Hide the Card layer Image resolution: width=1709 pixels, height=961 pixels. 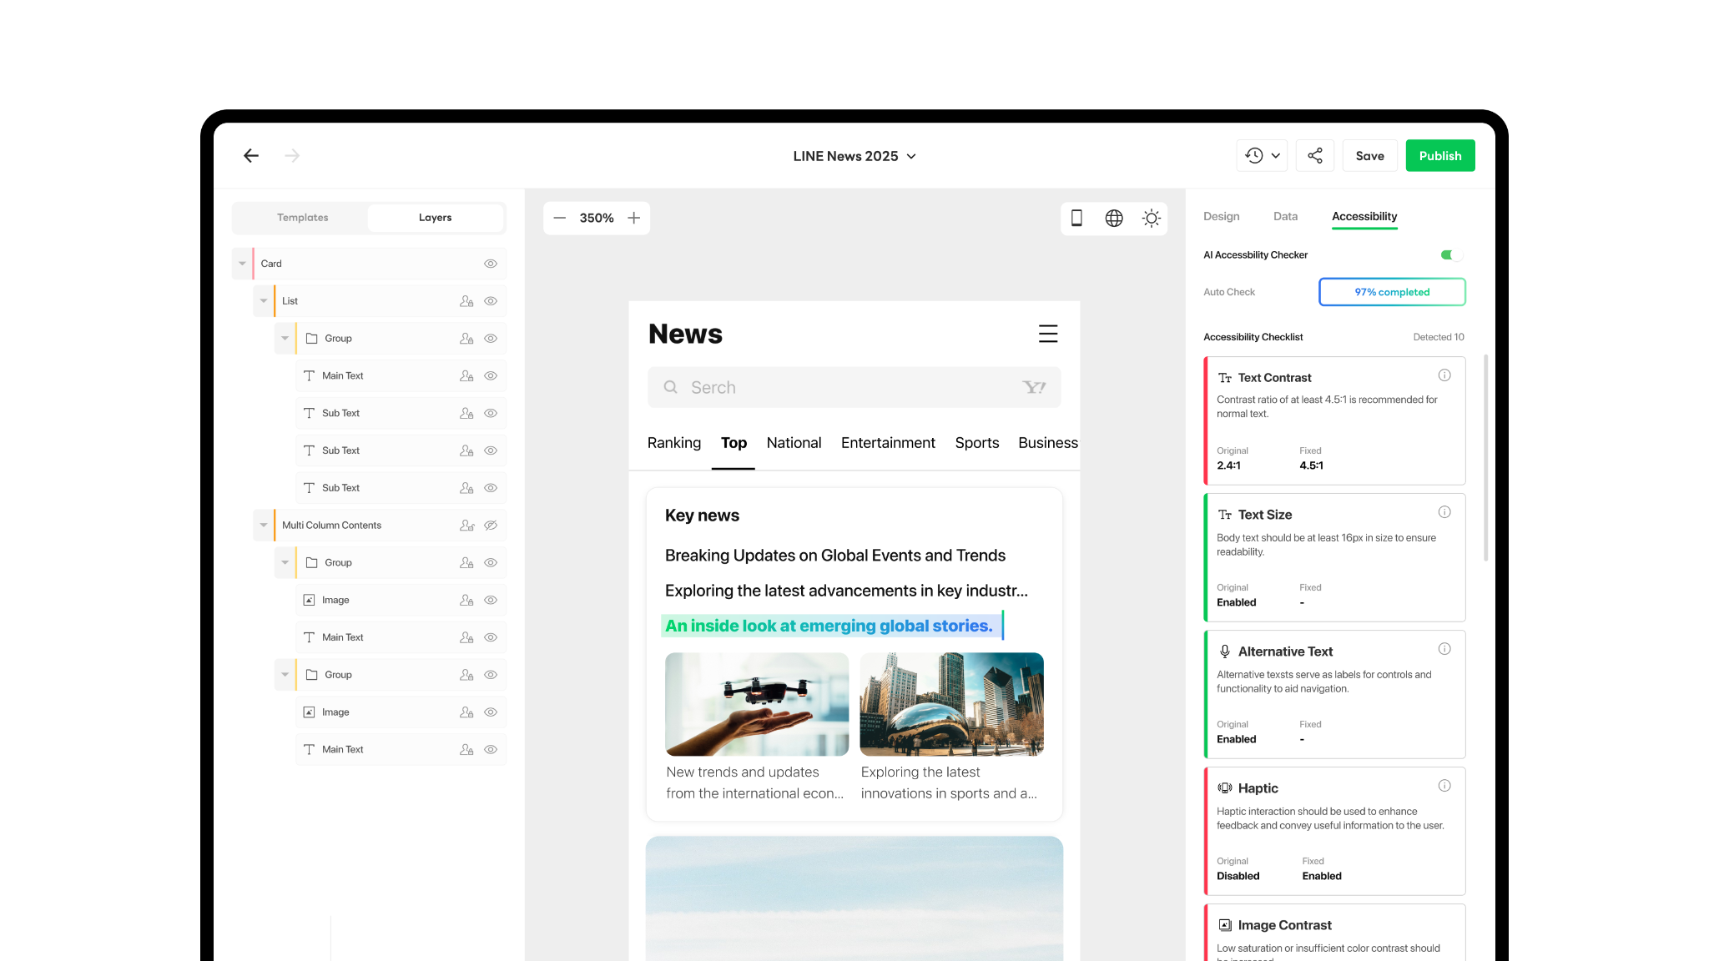pos(491,264)
